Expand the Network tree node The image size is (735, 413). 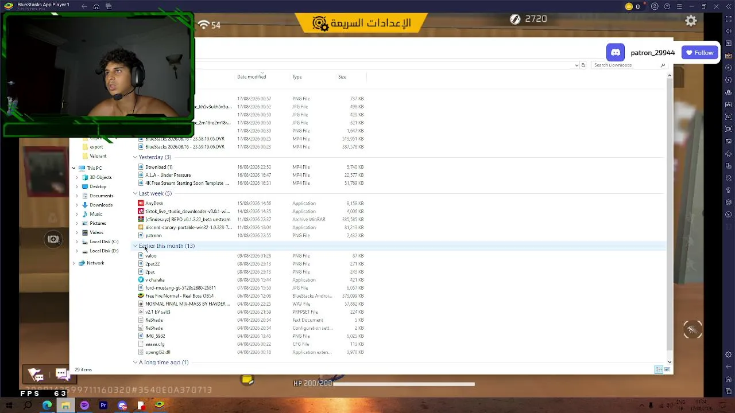[73, 263]
